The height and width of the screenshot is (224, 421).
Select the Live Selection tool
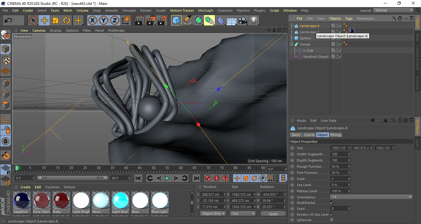coord(33,21)
